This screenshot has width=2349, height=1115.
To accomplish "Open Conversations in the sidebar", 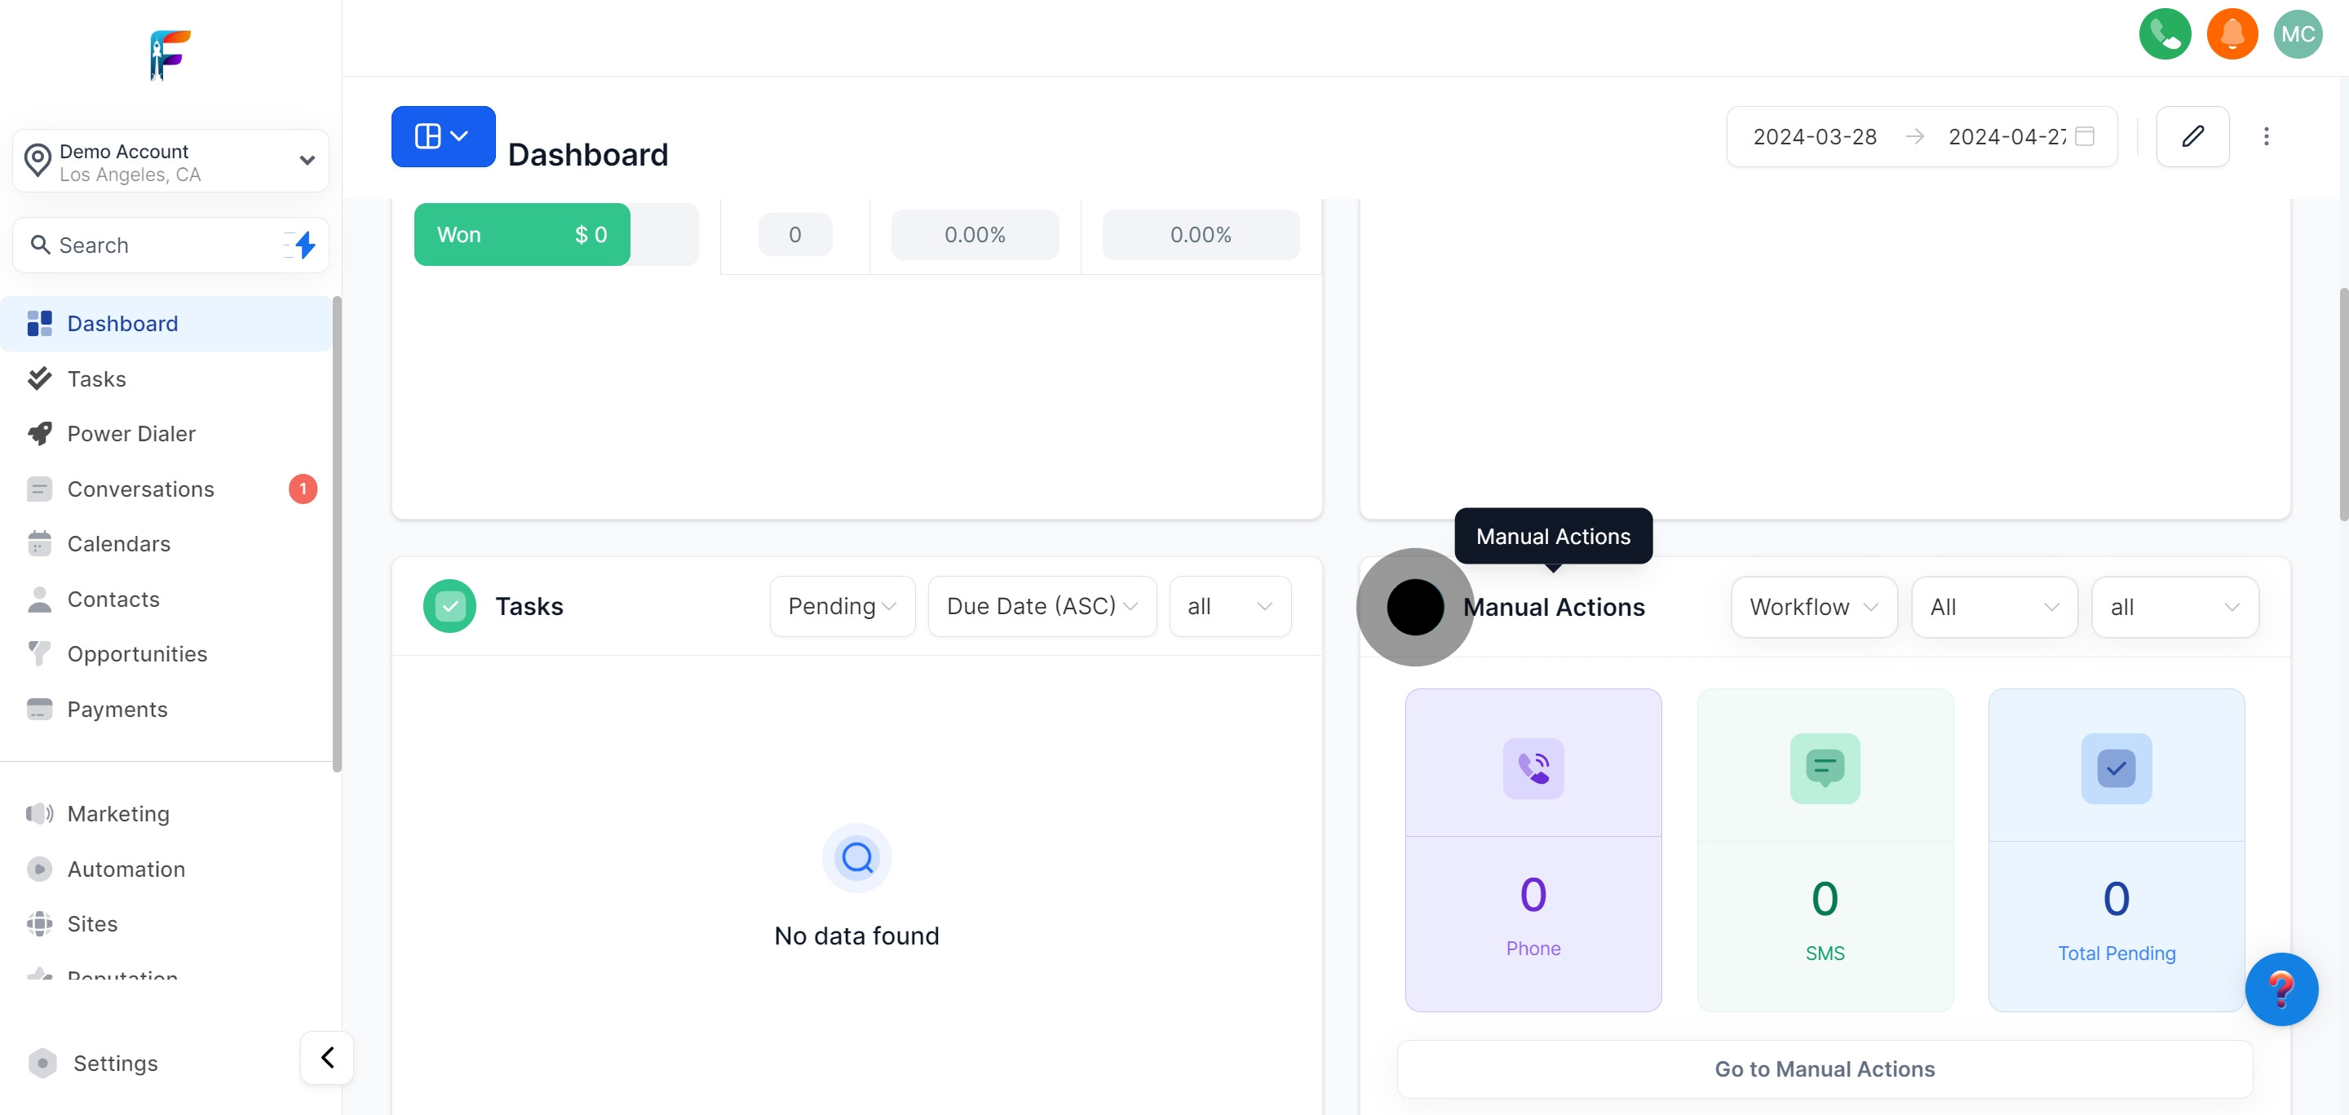I will click(x=140, y=489).
